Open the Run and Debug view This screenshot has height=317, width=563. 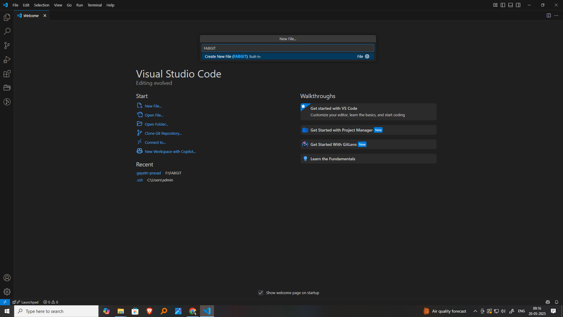pyautogui.click(x=7, y=60)
